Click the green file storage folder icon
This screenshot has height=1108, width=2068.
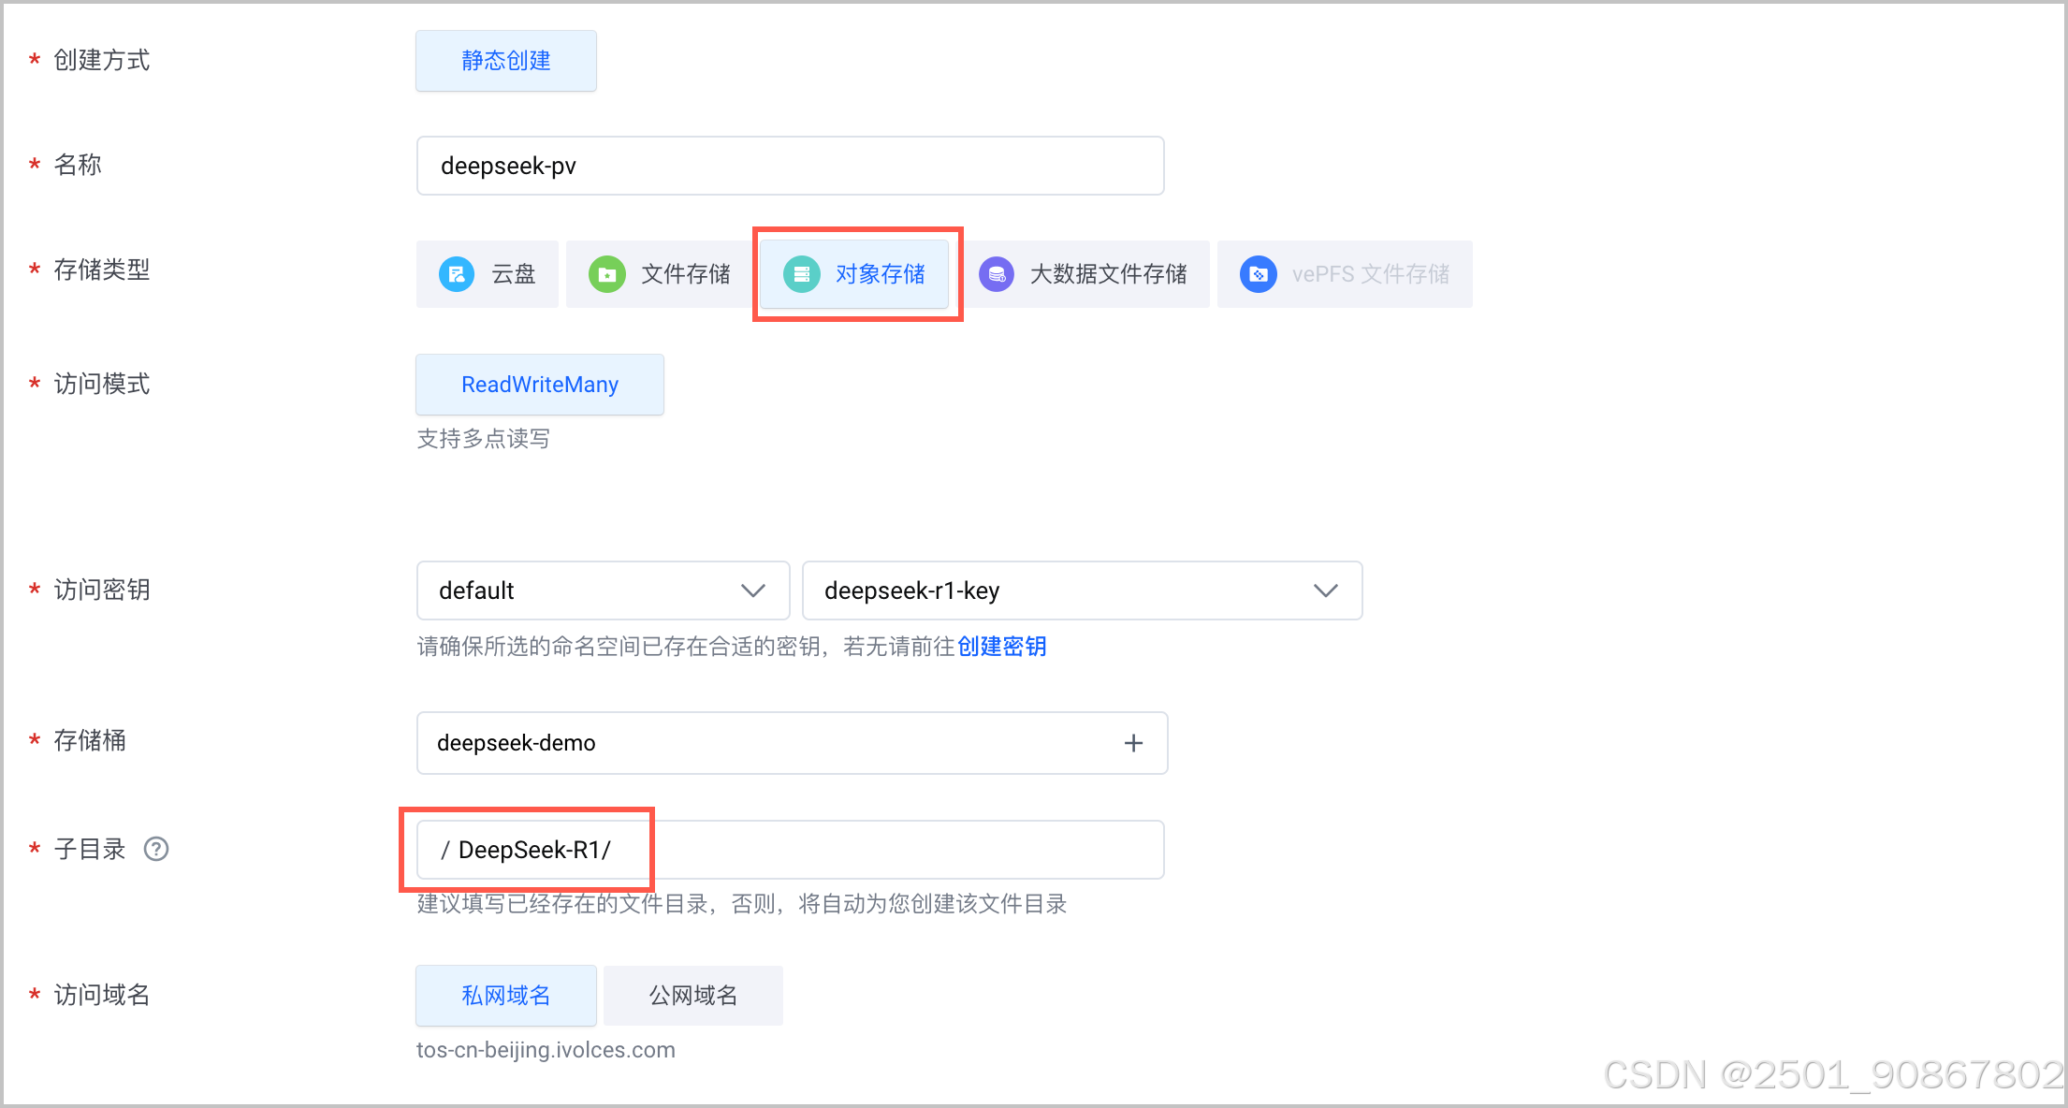point(606,274)
